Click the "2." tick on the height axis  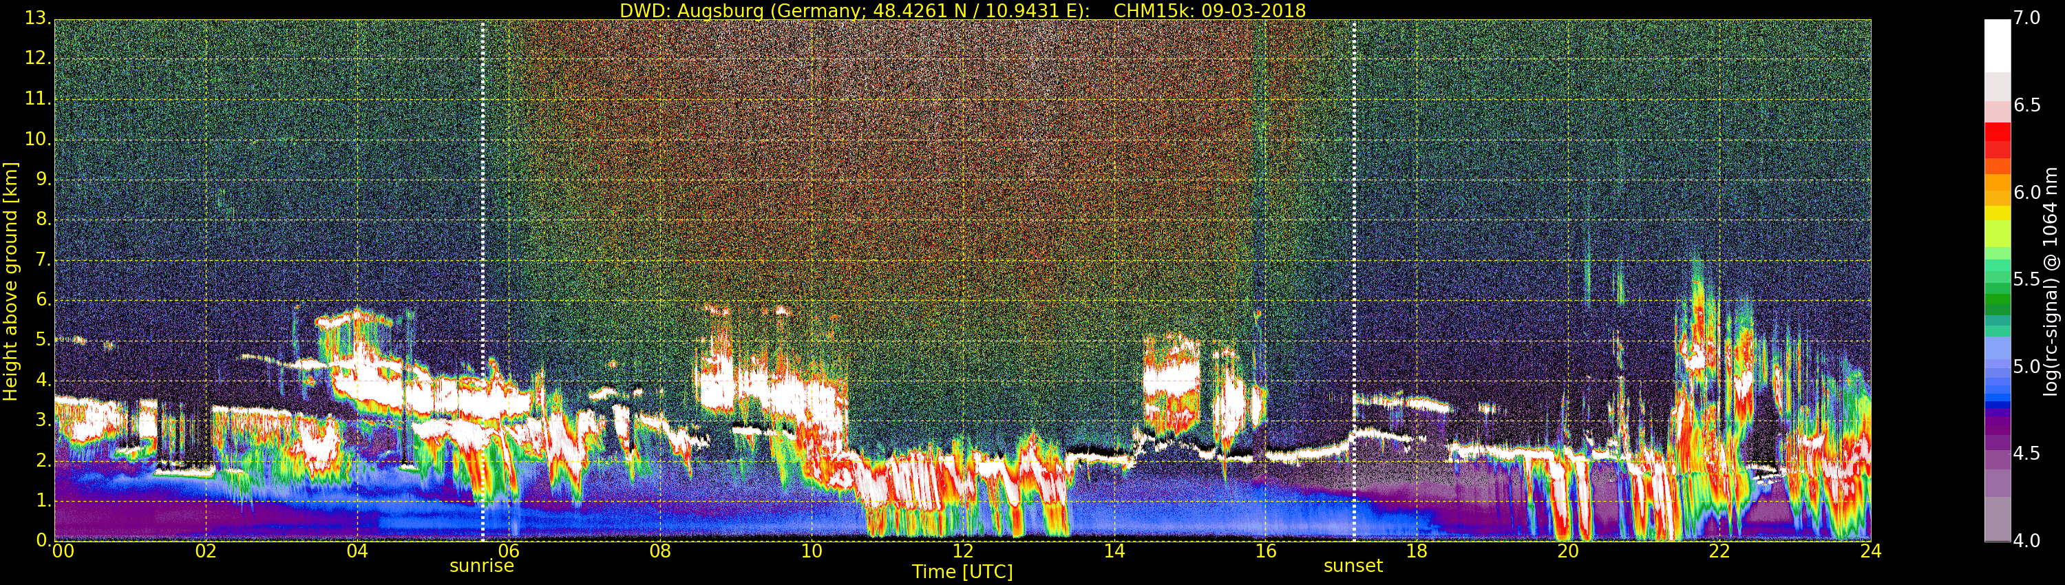(x=43, y=461)
